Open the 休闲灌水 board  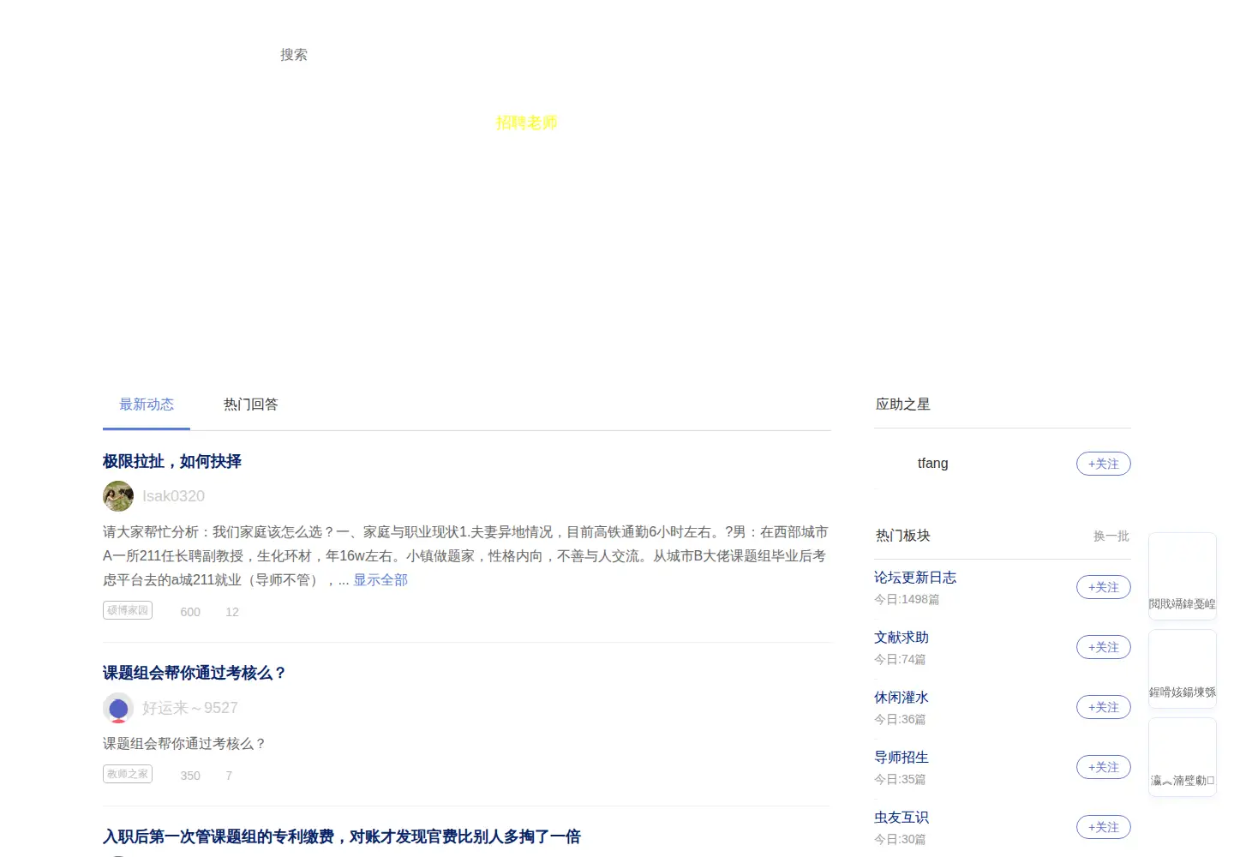click(x=902, y=698)
